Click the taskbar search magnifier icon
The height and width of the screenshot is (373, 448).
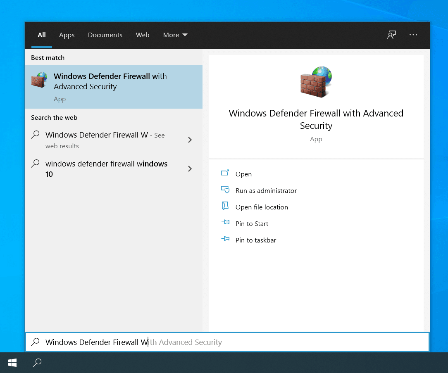(x=37, y=363)
